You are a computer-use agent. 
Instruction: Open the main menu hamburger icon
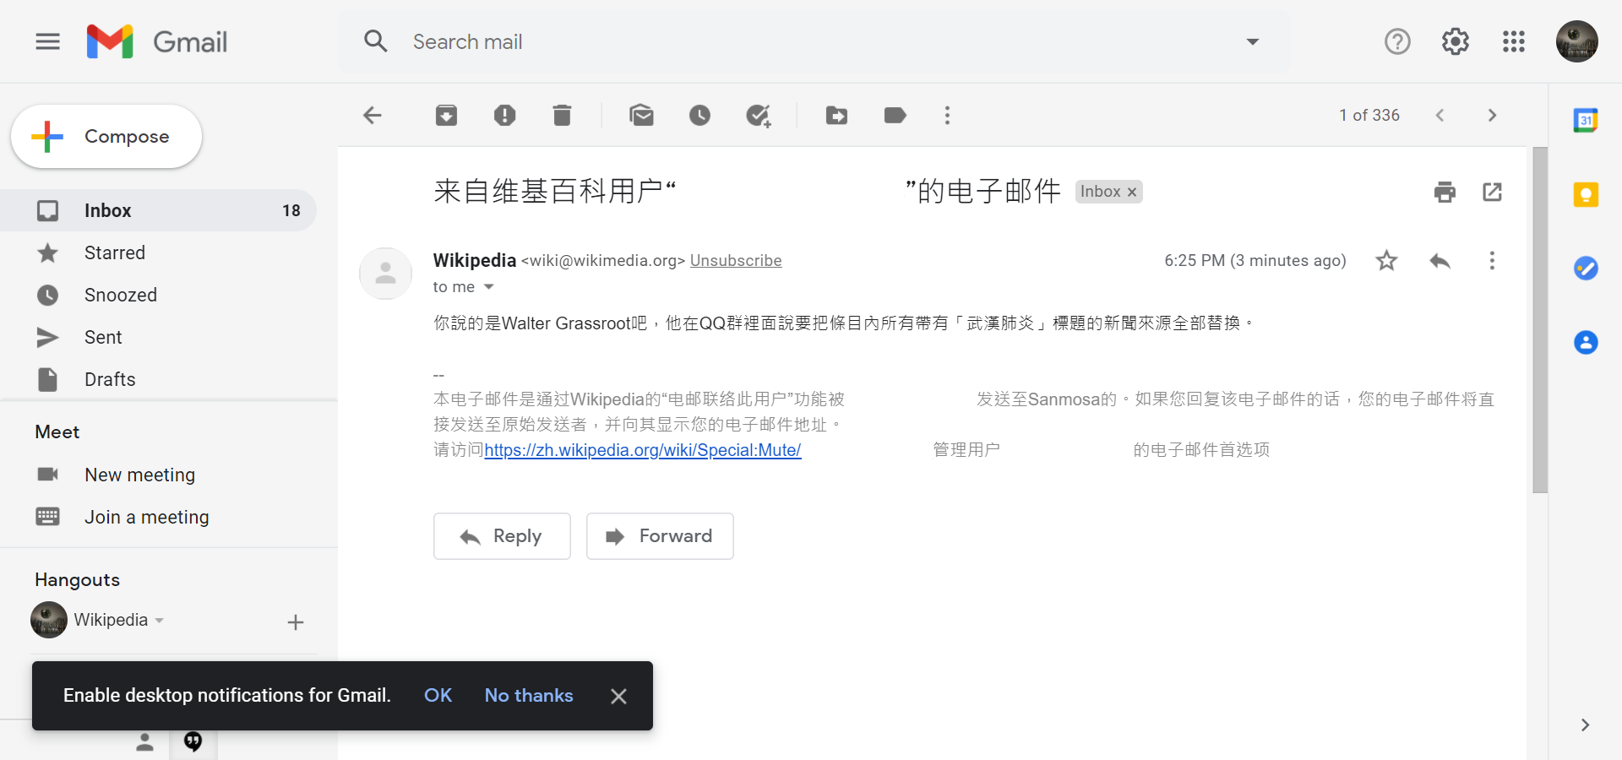click(48, 41)
